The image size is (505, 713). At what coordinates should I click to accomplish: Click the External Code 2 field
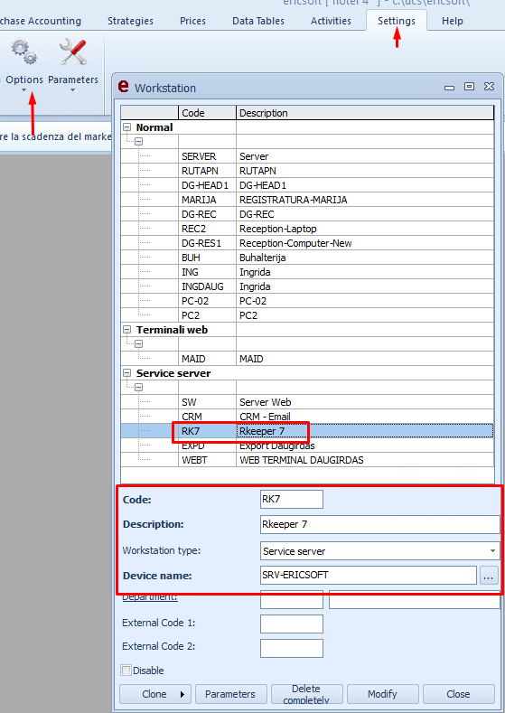click(x=292, y=649)
